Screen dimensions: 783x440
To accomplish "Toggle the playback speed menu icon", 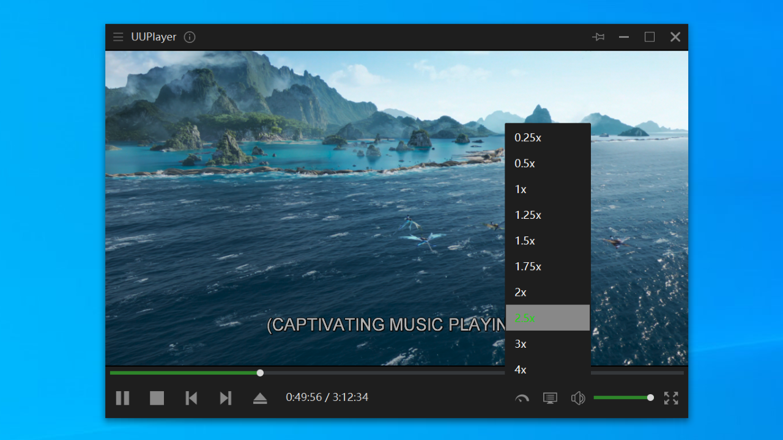I will pos(522,398).
